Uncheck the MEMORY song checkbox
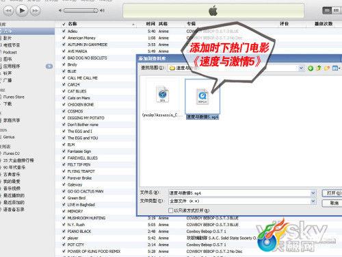The height and width of the screenshot is (257, 342). 64,211
